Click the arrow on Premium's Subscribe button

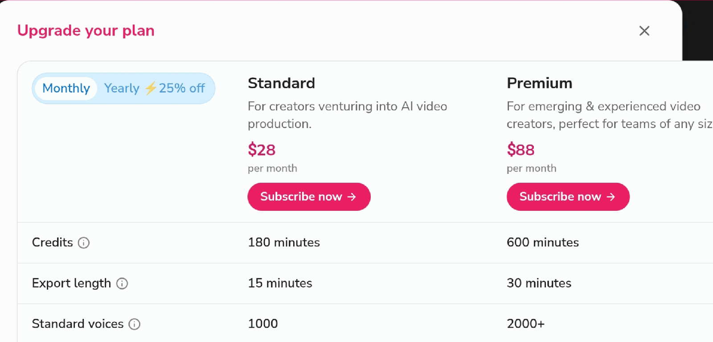click(x=611, y=197)
